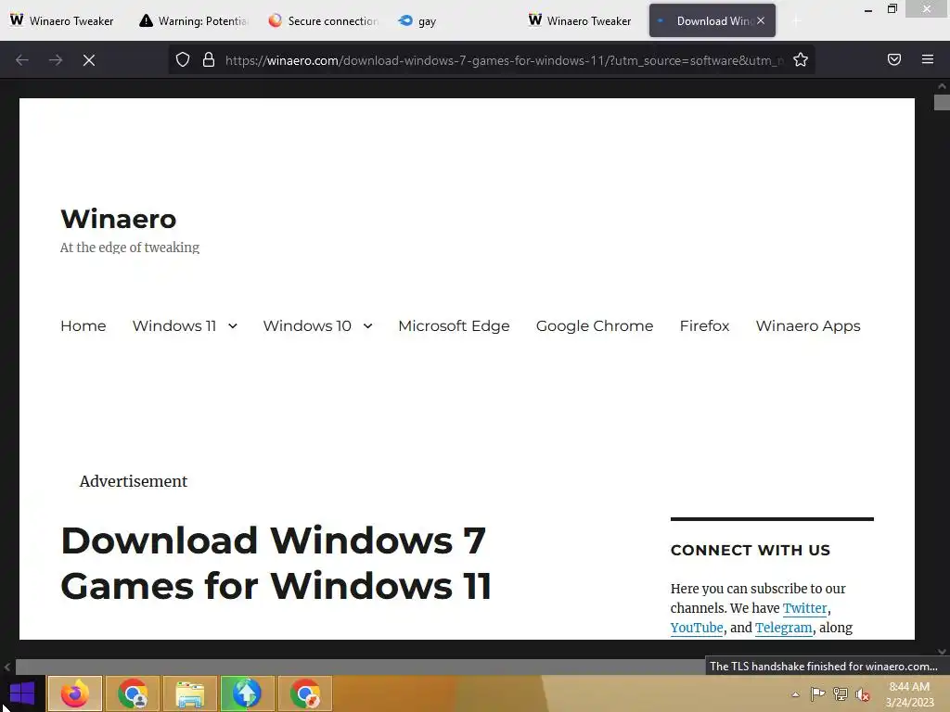Switch to the second Winaero Tweaker tab
The image size is (950, 712).
[x=581, y=20]
